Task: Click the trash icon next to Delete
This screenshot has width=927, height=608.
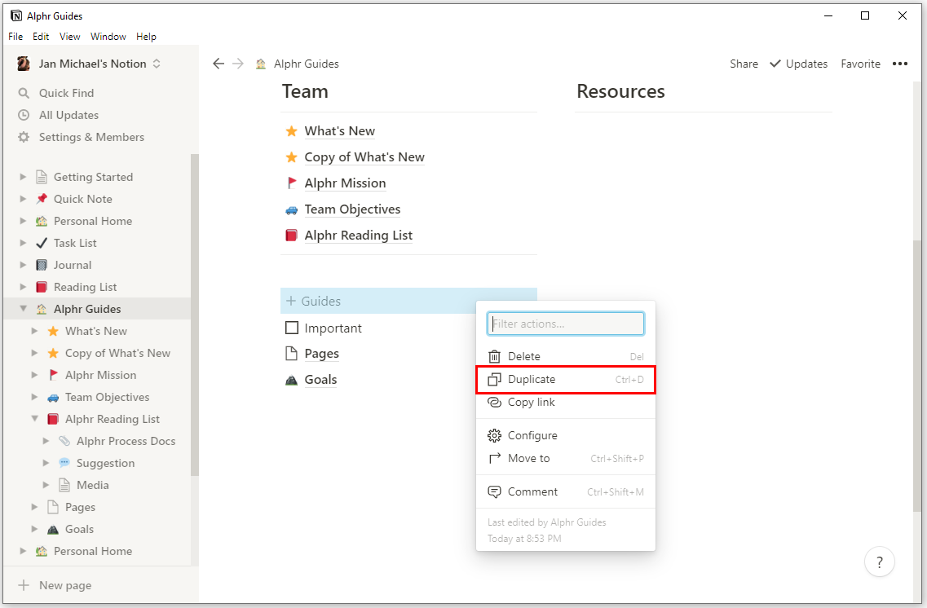Action: tap(494, 357)
